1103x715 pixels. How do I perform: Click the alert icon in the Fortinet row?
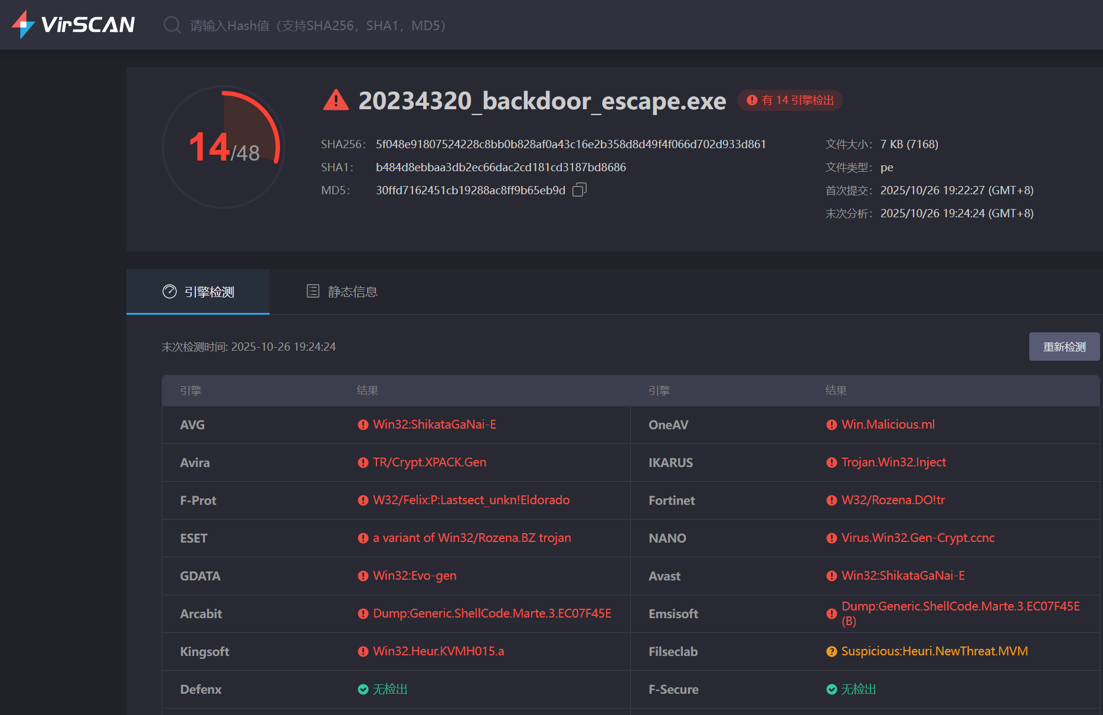(x=832, y=500)
